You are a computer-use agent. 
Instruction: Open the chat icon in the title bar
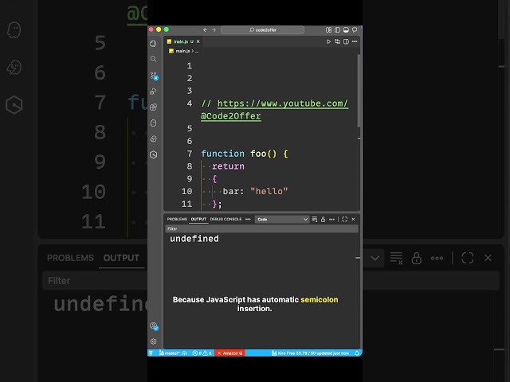(x=355, y=30)
